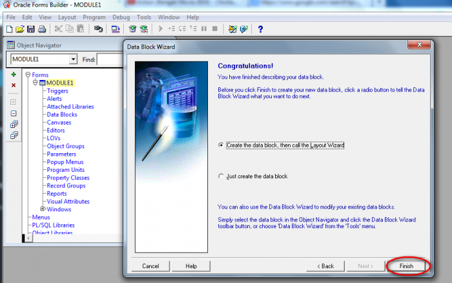The width and height of the screenshot is (452, 283).
Task: Select LOVs in the tree
Action: coord(54,138)
